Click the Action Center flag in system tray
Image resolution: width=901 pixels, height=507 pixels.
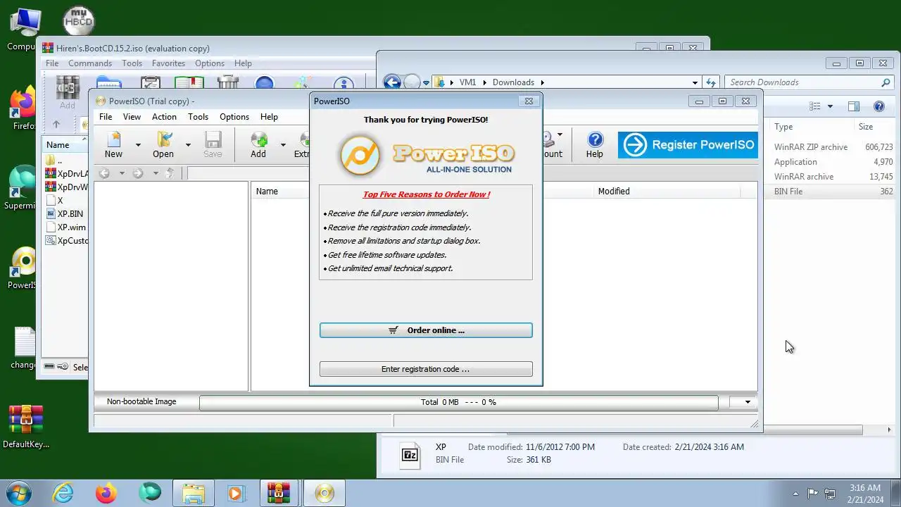(x=812, y=494)
